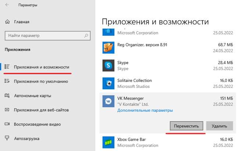239x151 pixels.
Task: Open Приложения и возможности section
Action: [42, 67]
